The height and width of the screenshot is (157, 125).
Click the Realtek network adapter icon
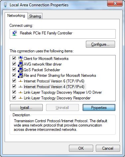[15, 33]
